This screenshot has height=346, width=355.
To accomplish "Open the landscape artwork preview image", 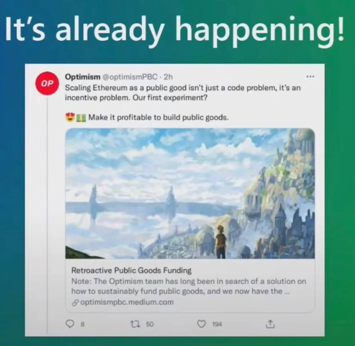I will [190, 193].
